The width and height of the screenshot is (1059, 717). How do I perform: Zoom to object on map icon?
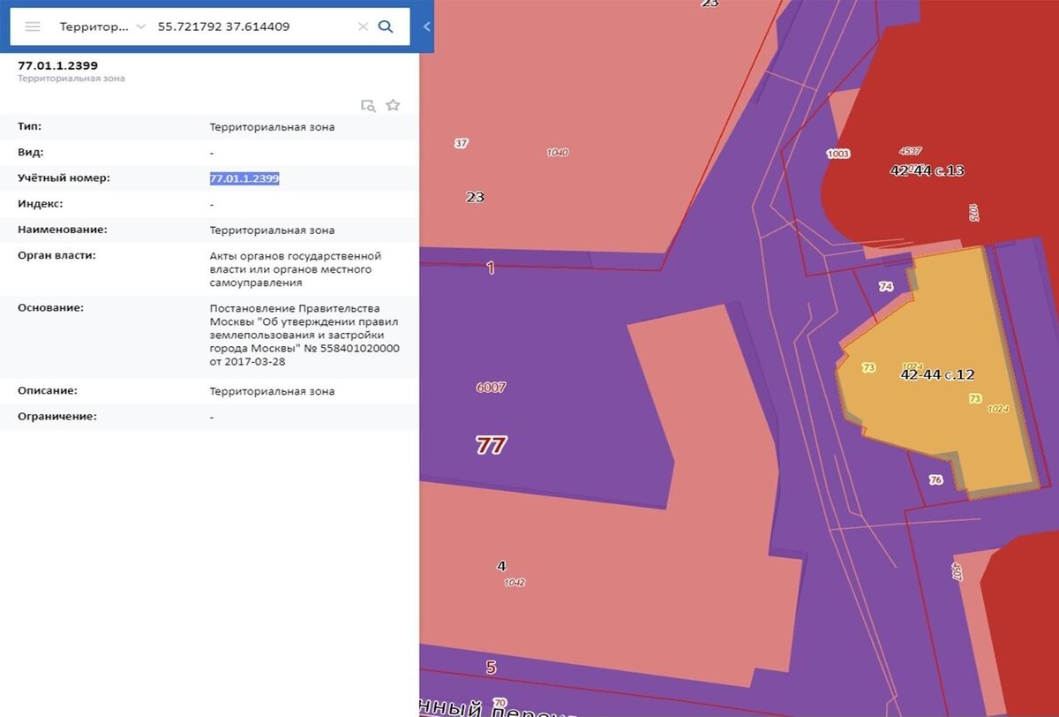click(368, 105)
